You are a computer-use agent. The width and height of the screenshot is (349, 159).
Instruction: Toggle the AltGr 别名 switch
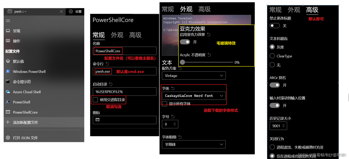(275, 85)
